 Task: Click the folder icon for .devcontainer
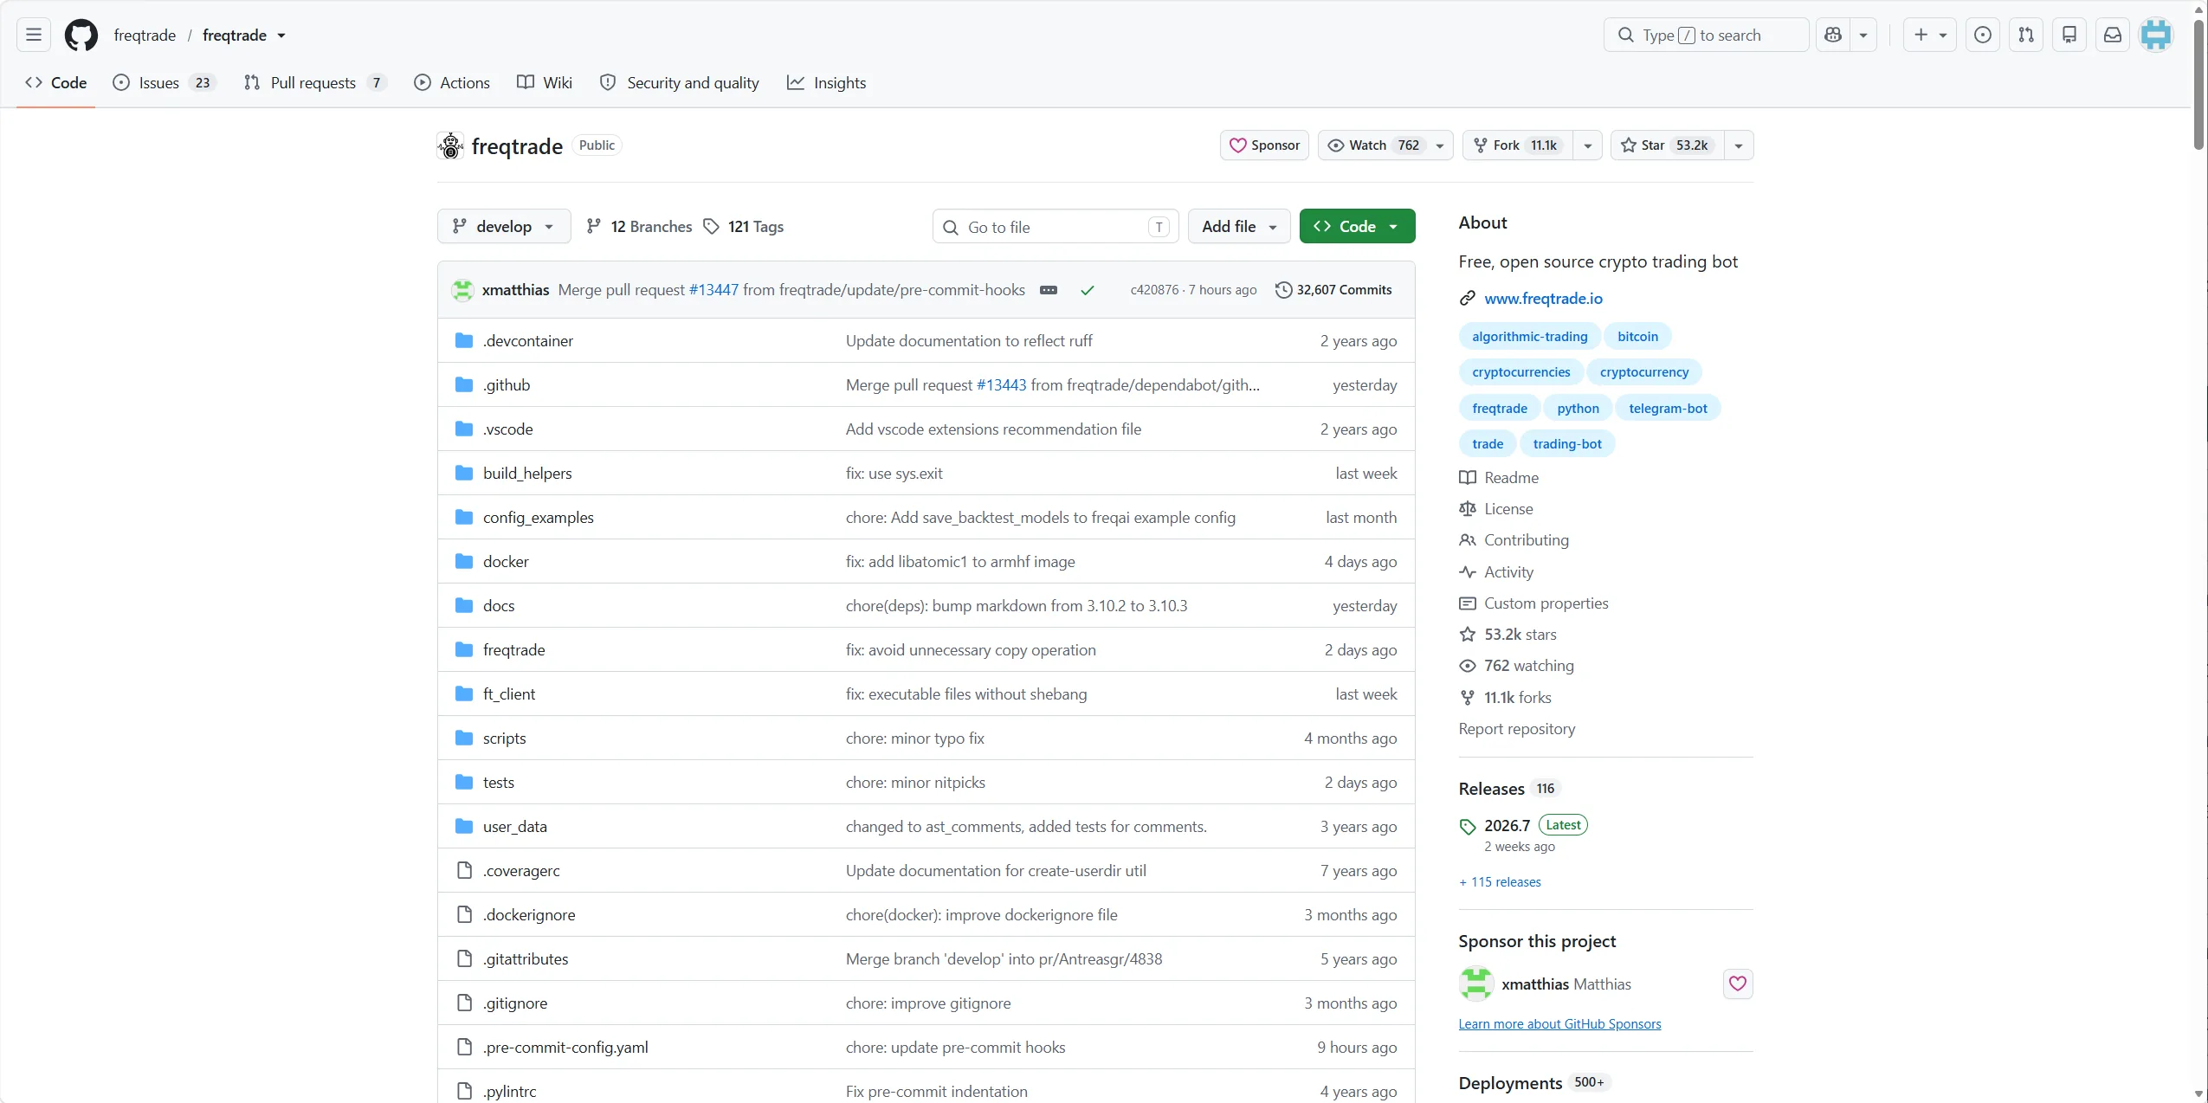(x=464, y=340)
